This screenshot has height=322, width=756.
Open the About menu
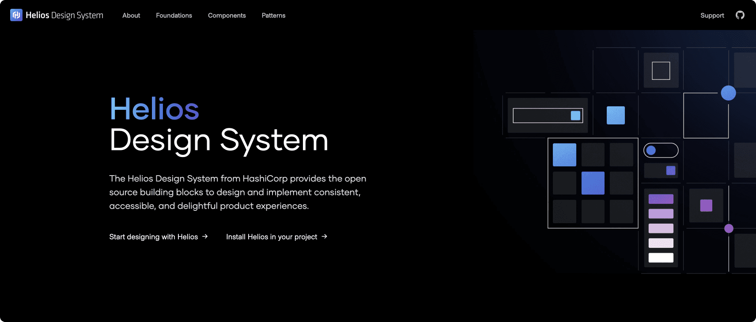point(131,15)
